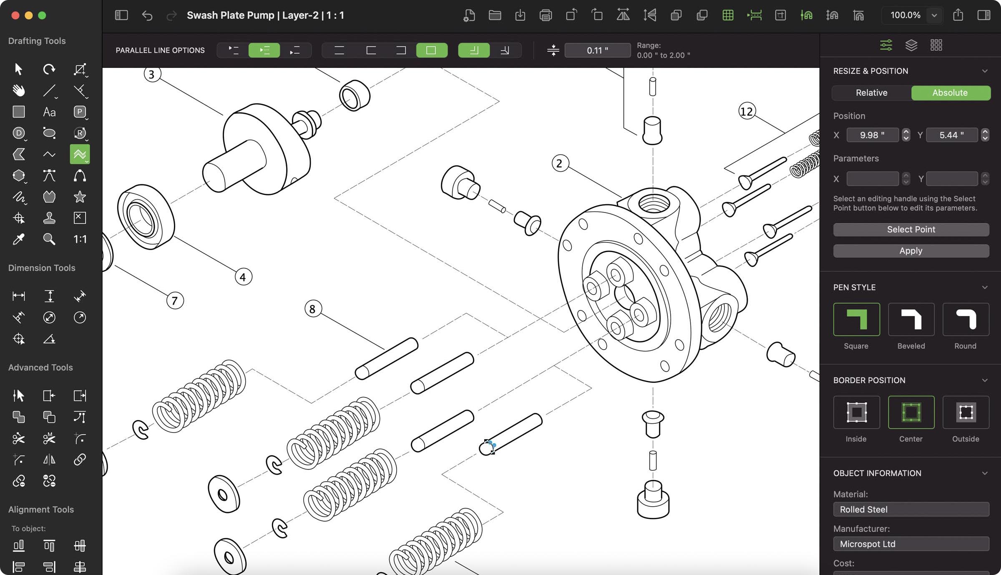Select the Rotate tool
Screen dimensions: 1001x575
(x=49, y=69)
